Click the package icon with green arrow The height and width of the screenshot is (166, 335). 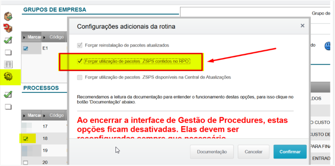pos(8,17)
